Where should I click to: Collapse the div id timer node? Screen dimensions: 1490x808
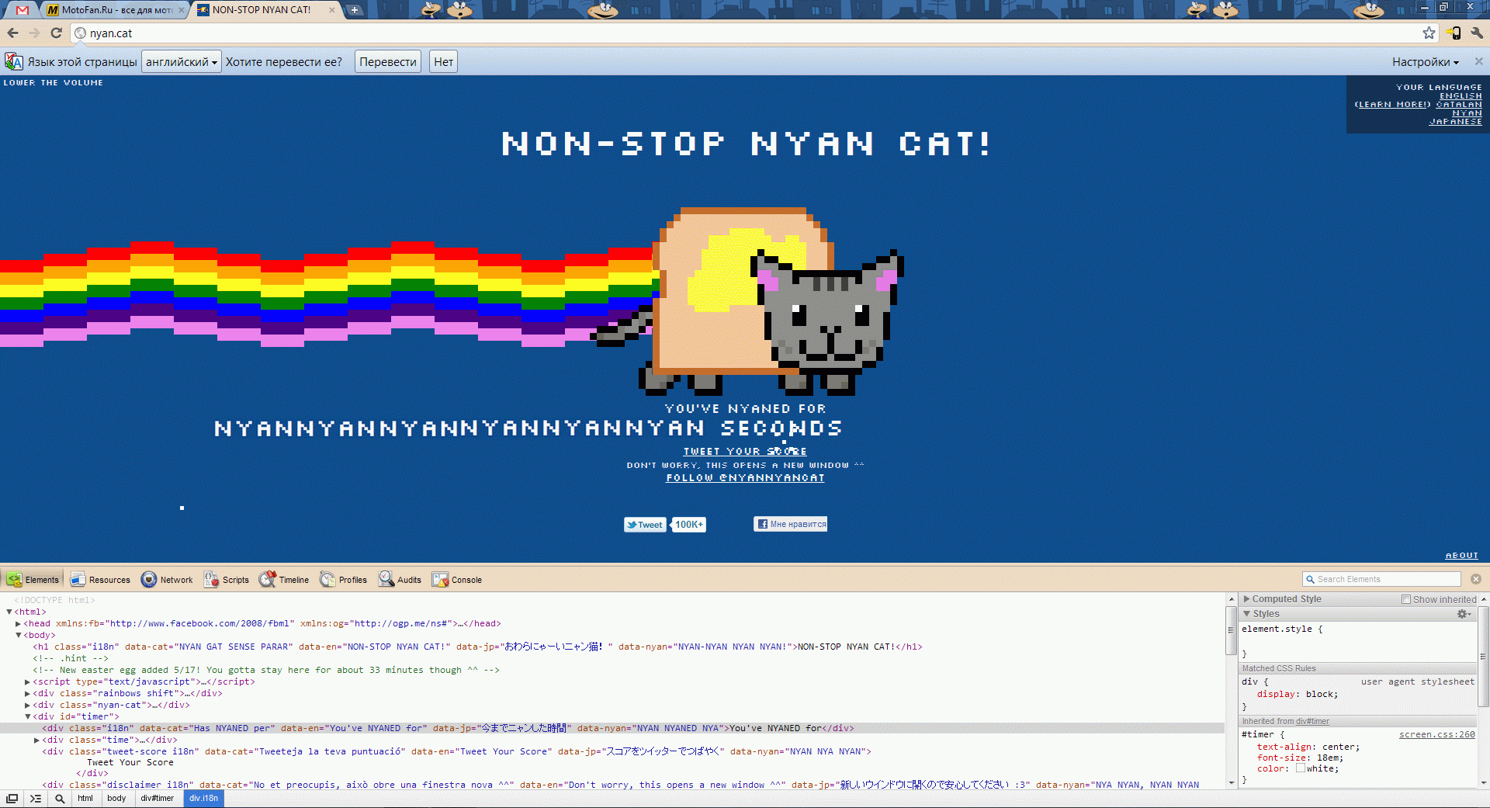point(28,716)
